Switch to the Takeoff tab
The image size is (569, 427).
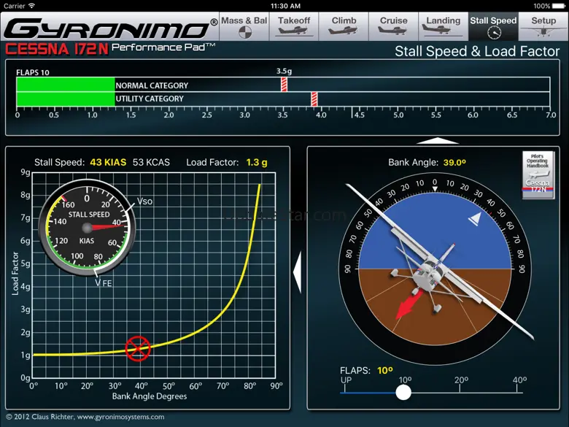(294, 27)
